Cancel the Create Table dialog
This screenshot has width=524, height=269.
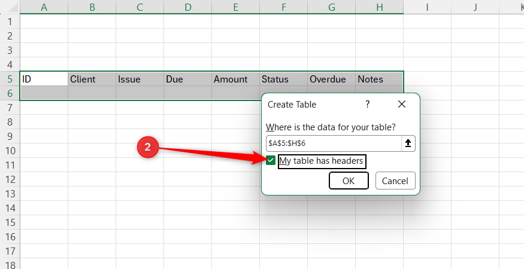(x=395, y=181)
